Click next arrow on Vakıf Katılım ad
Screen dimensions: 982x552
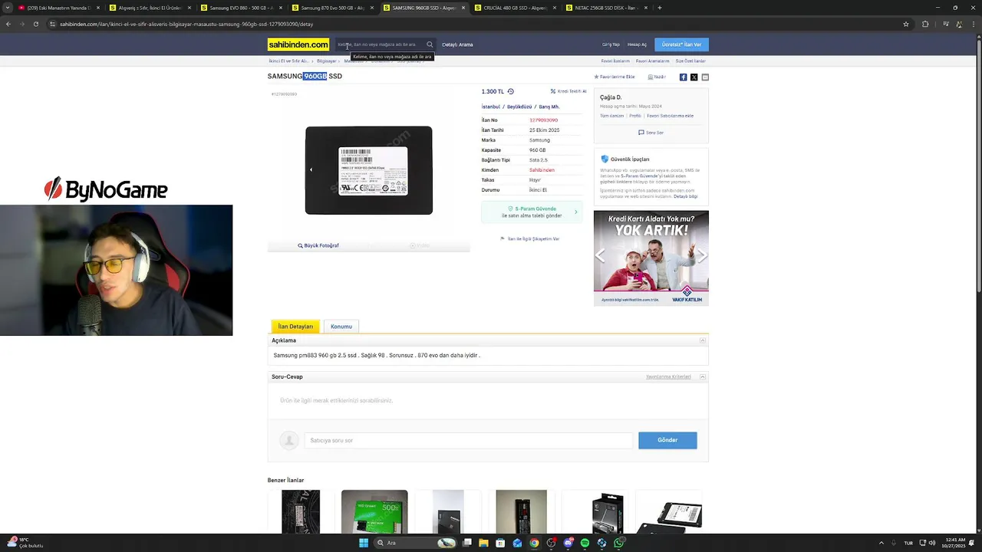701,256
